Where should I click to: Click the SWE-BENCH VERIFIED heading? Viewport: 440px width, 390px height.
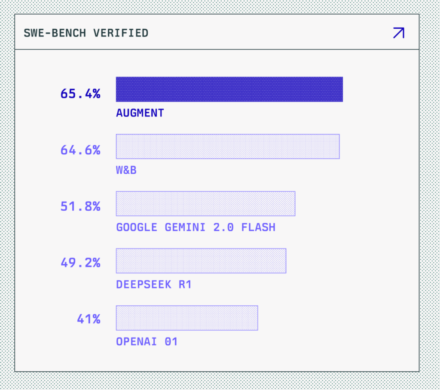point(86,33)
